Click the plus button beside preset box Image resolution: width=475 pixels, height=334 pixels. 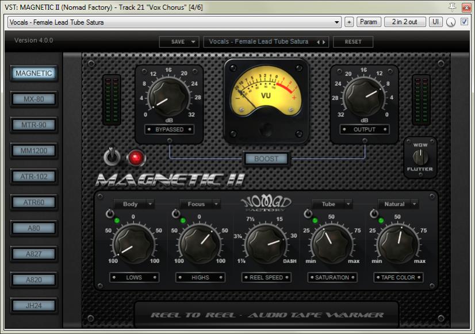(x=349, y=22)
